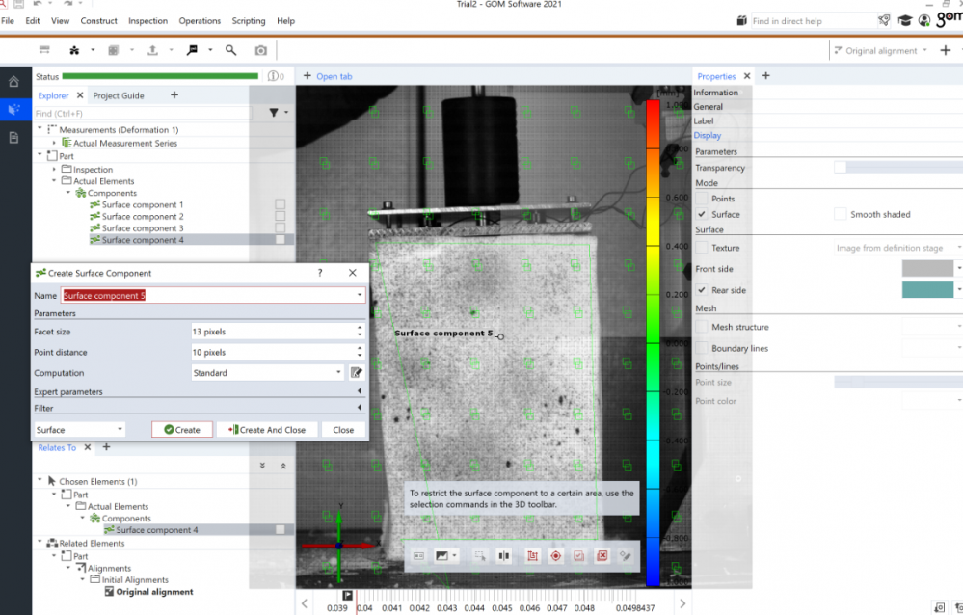Click the camera snapshot icon in toolbar
This screenshot has height=615, width=963.
click(260, 50)
